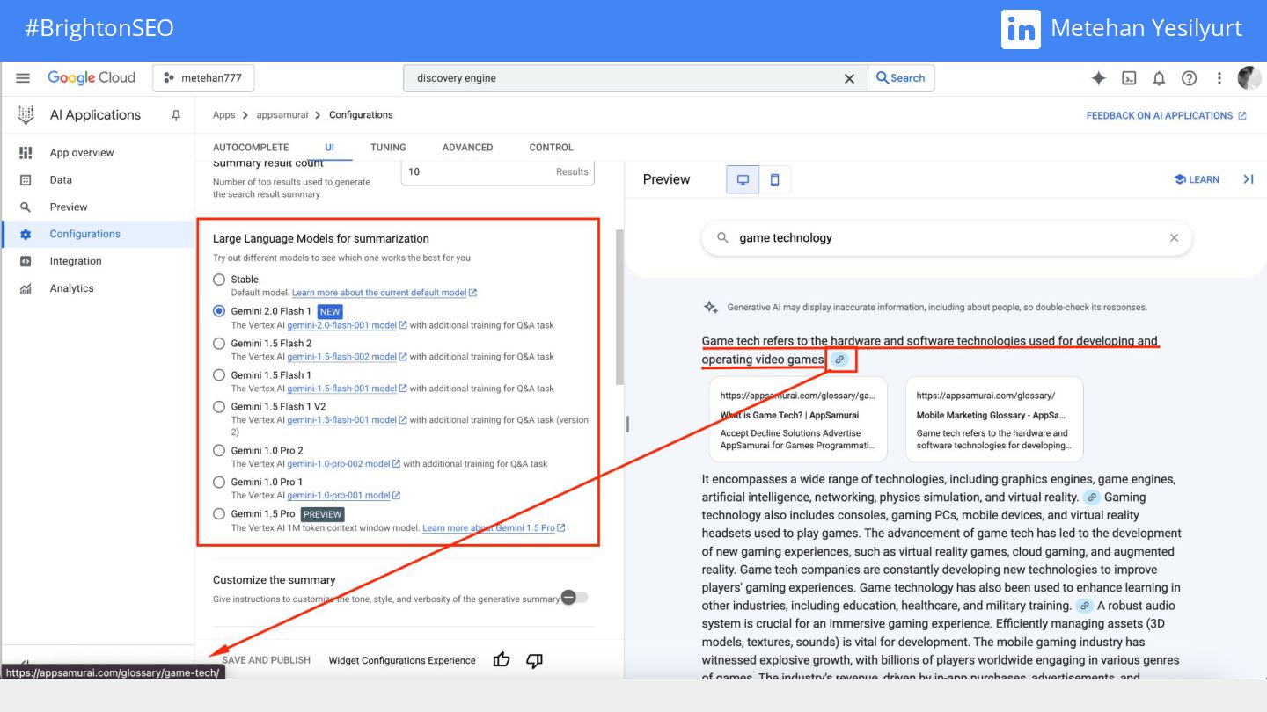Image resolution: width=1267 pixels, height=712 pixels.
Task: Give thumbs down to Widget Configurations Experience
Action: tap(534, 660)
